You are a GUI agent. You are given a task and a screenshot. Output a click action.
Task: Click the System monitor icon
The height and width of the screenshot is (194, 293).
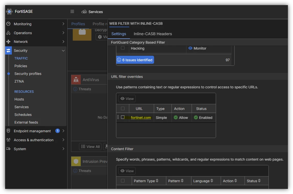(8, 149)
